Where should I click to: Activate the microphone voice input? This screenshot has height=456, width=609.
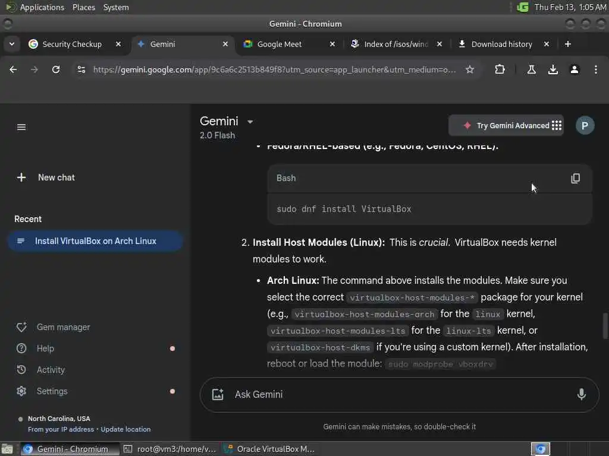click(x=582, y=394)
